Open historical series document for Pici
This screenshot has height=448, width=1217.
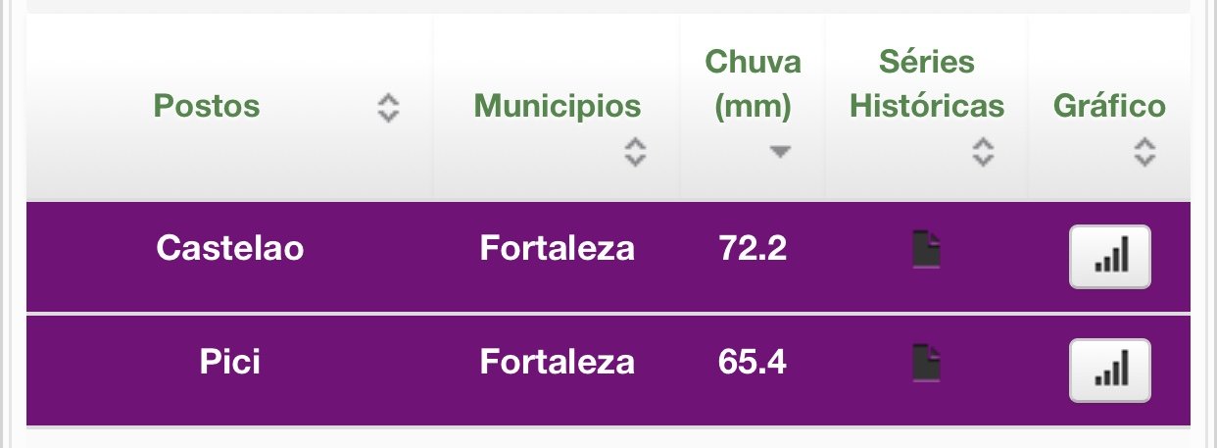(x=926, y=363)
